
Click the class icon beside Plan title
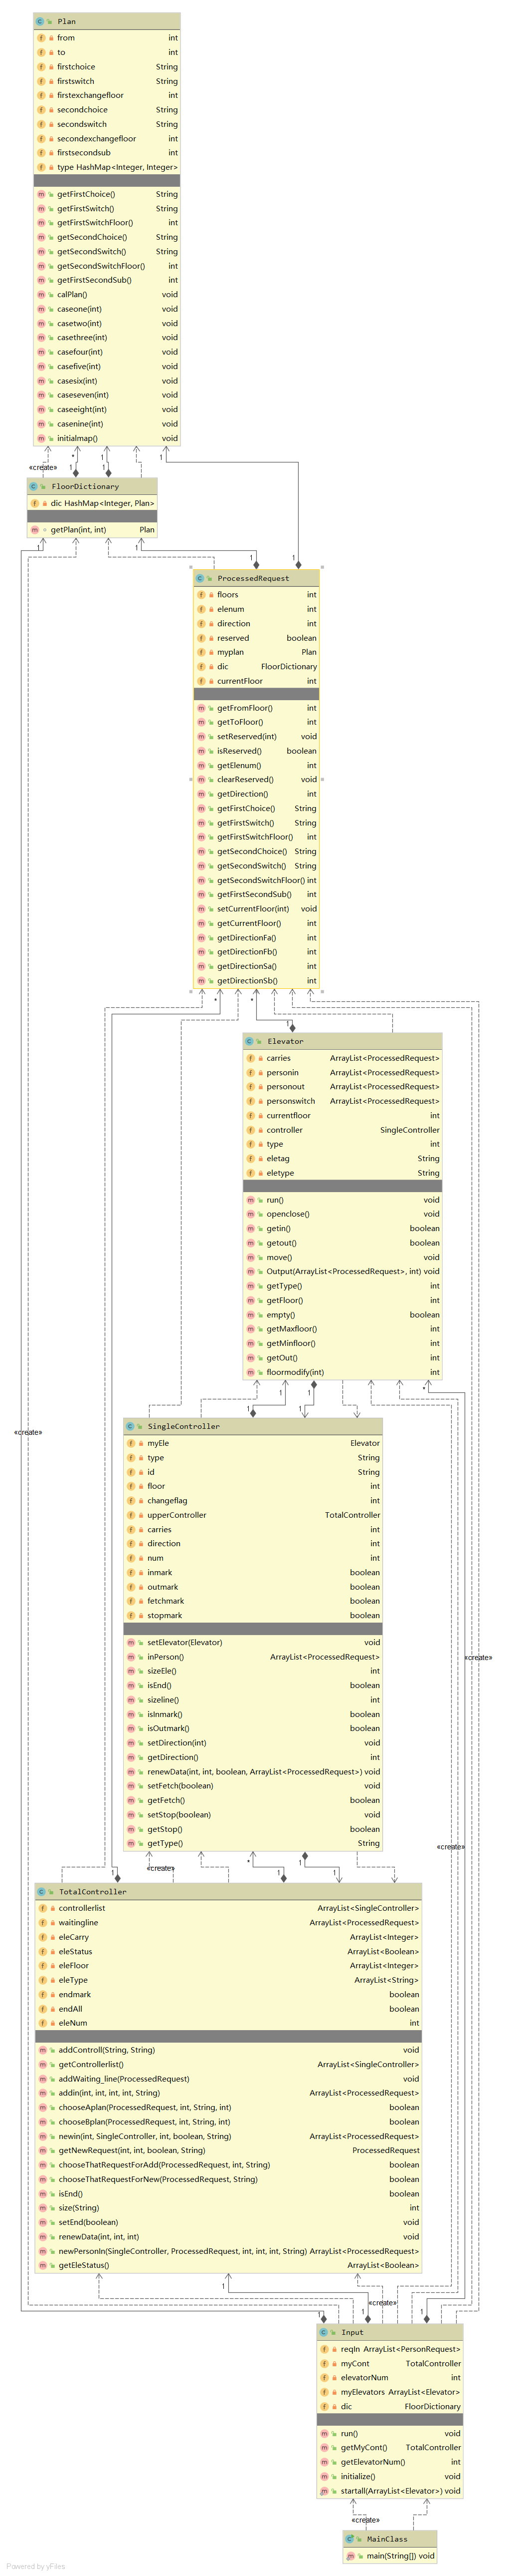[40, 21]
